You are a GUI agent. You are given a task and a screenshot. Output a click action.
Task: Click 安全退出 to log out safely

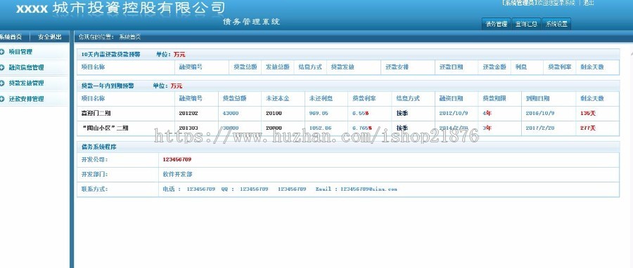point(50,36)
